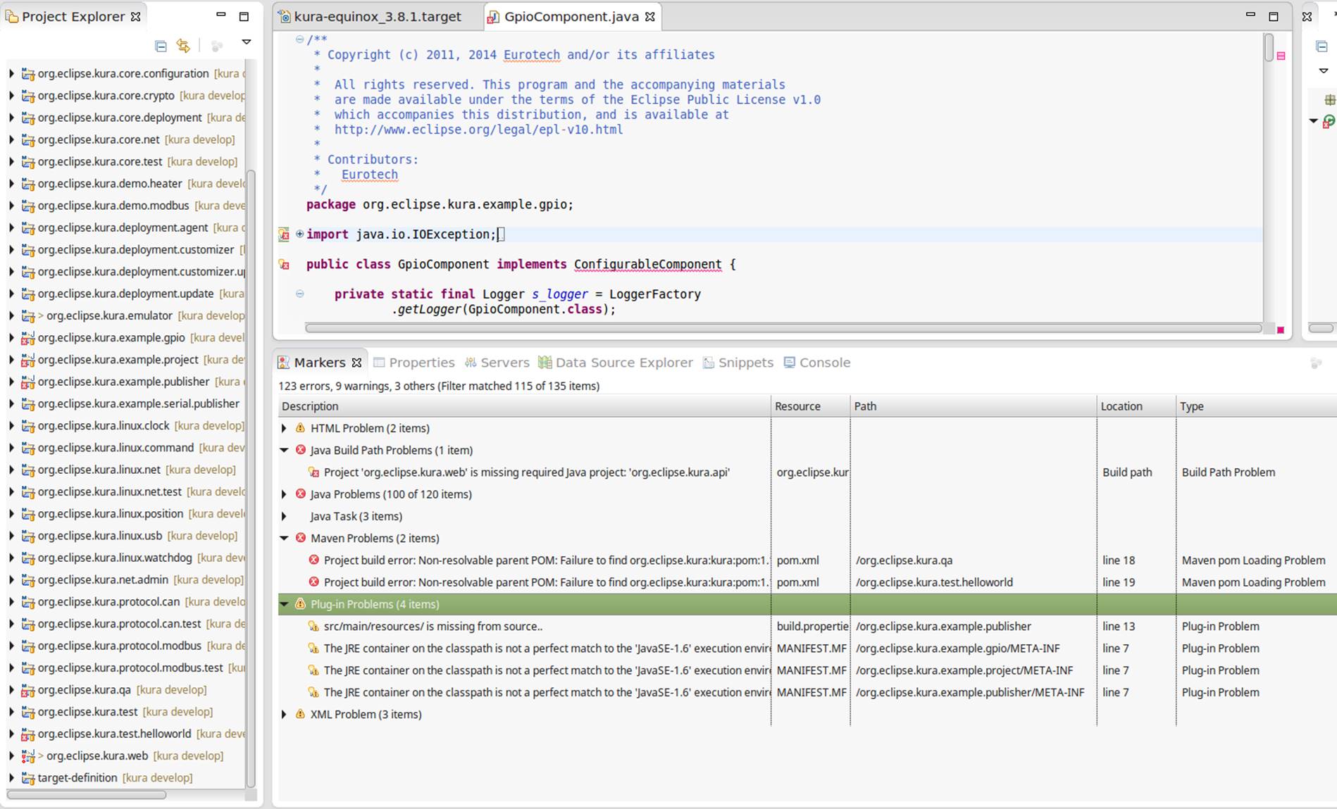1337x809 pixels.
Task: Open the Console view tab
Action: coord(817,363)
